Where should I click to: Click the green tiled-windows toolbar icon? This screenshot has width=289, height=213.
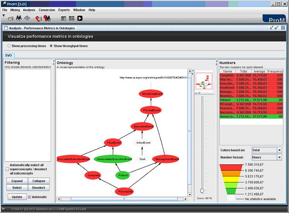tap(72, 18)
